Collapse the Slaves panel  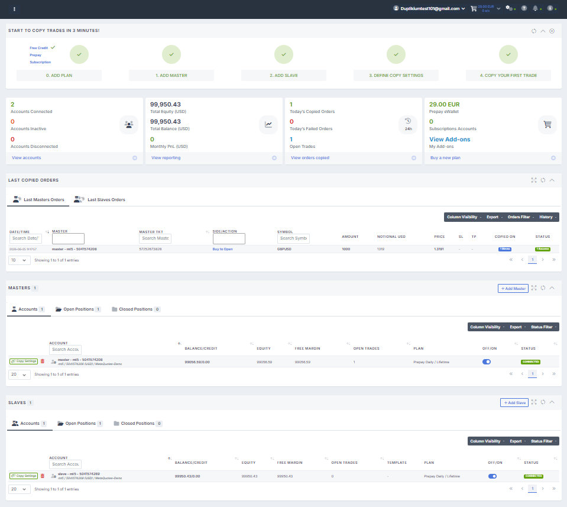pos(552,402)
